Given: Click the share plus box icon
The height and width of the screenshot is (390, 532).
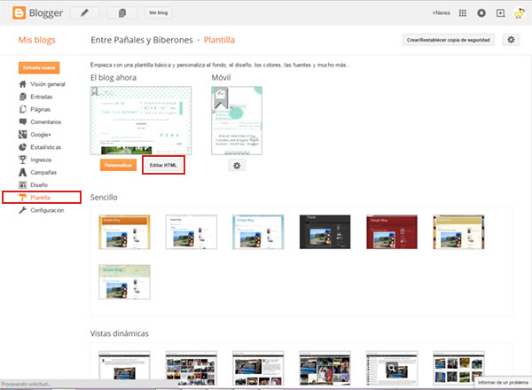Looking at the screenshot, I should pos(500,13).
